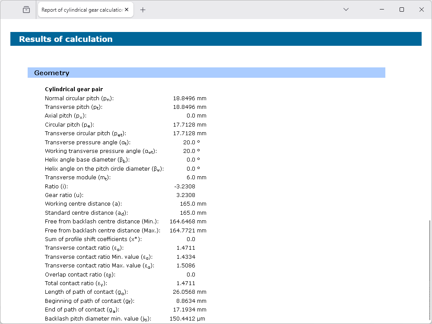This screenshot has width=432, height=324.
Task: Select the Report of cylindrical gear calculation tab
Action: 81,10
